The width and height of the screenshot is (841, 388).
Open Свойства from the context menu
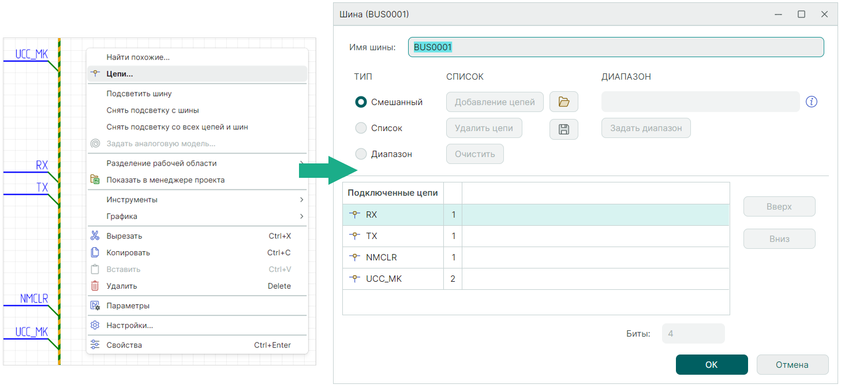click(x=124, y=345)
